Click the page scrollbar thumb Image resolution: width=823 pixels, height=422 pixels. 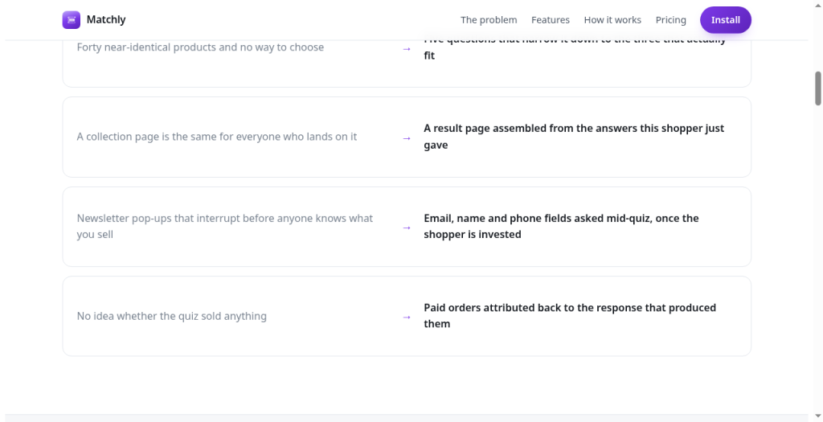817,88
